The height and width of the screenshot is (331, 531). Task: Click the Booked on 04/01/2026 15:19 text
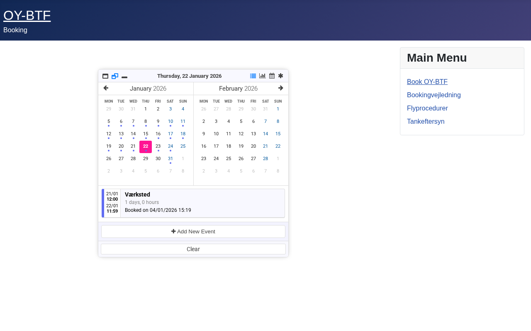(x=158, y=210)
